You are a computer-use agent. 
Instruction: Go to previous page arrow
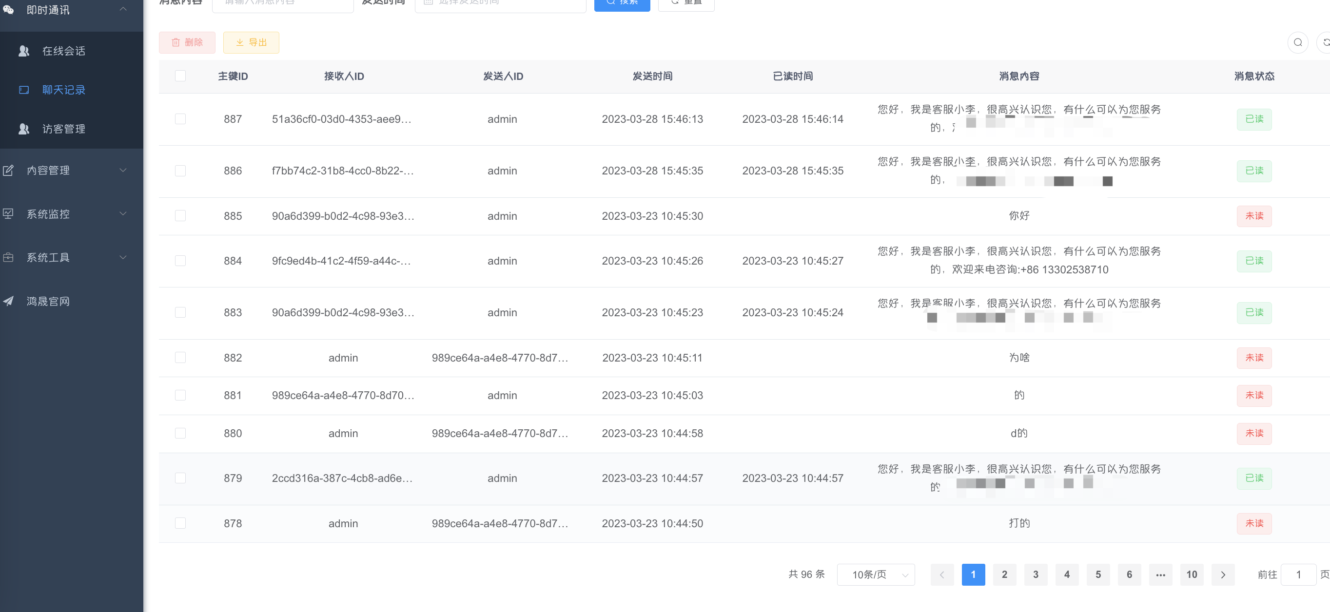[942, 574]
